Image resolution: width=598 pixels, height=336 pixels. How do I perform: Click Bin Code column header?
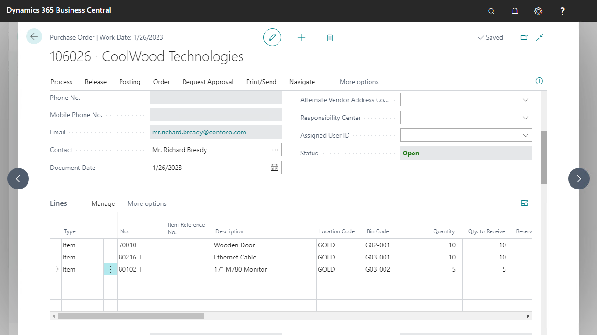(x=378, y=231)
